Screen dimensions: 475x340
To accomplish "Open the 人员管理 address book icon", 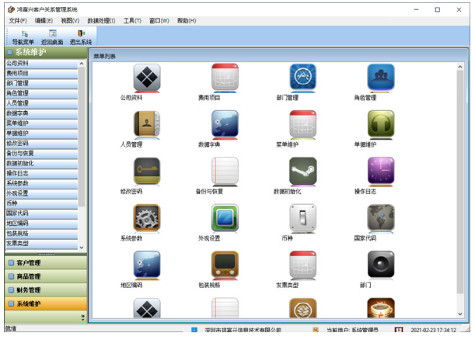I will click(x=147, y=124).
